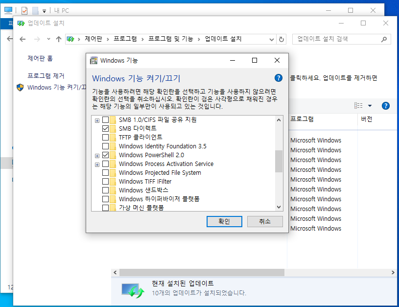
Task: Expand the SMB 1.0/CIFS tree node
Action: coord(97,120)
